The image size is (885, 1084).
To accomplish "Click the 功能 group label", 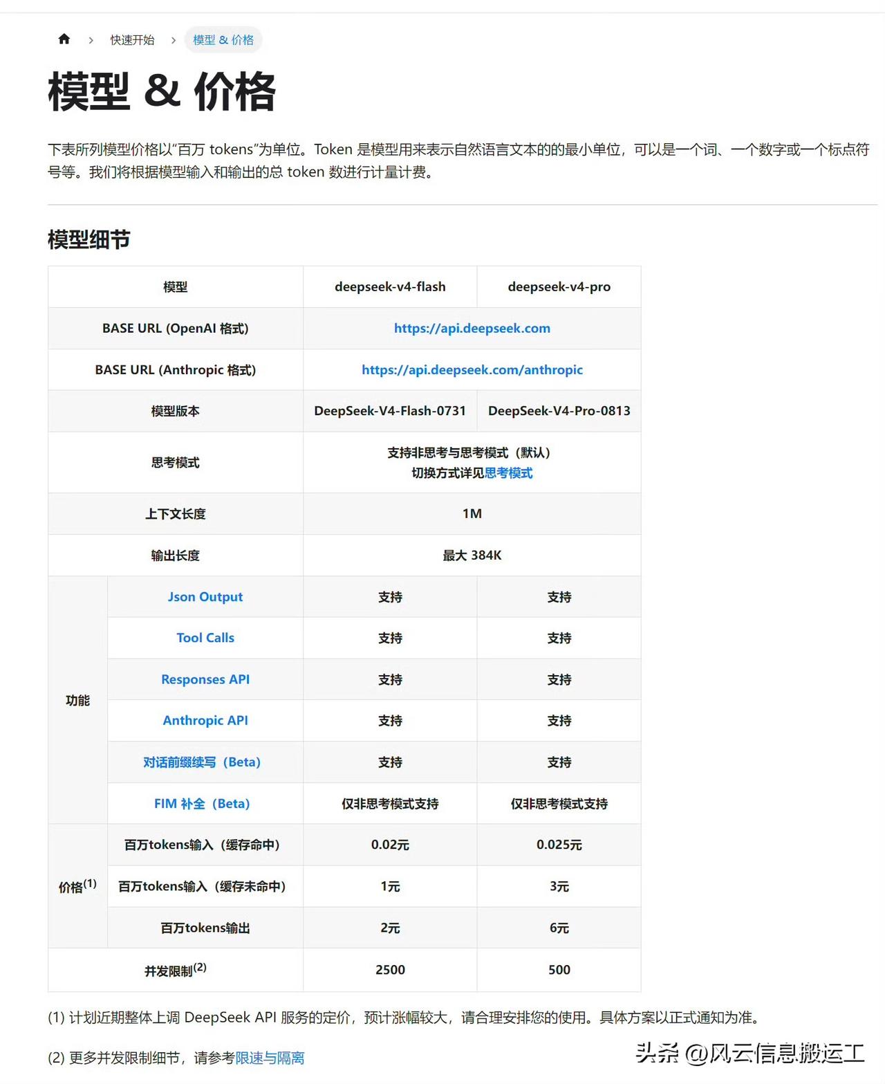I will click(x=77, y=700).
